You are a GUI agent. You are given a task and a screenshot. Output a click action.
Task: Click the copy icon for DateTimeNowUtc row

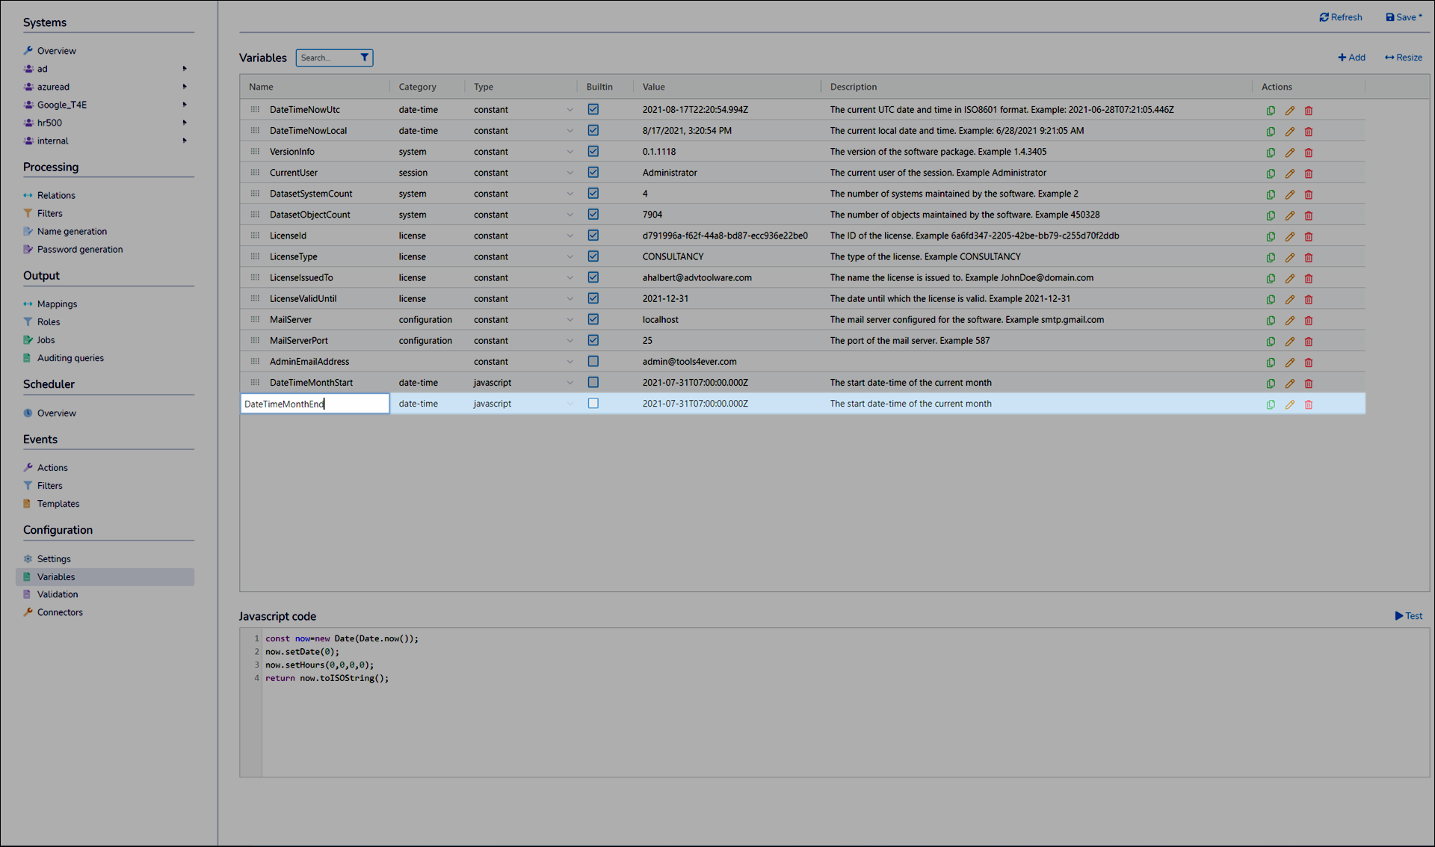pos(1271,110)
